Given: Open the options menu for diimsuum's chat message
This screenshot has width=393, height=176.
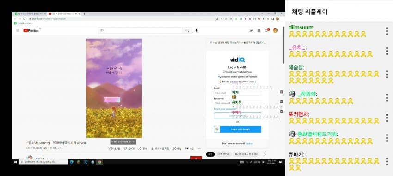Looking at the screenshot, I should coord(387,31).
